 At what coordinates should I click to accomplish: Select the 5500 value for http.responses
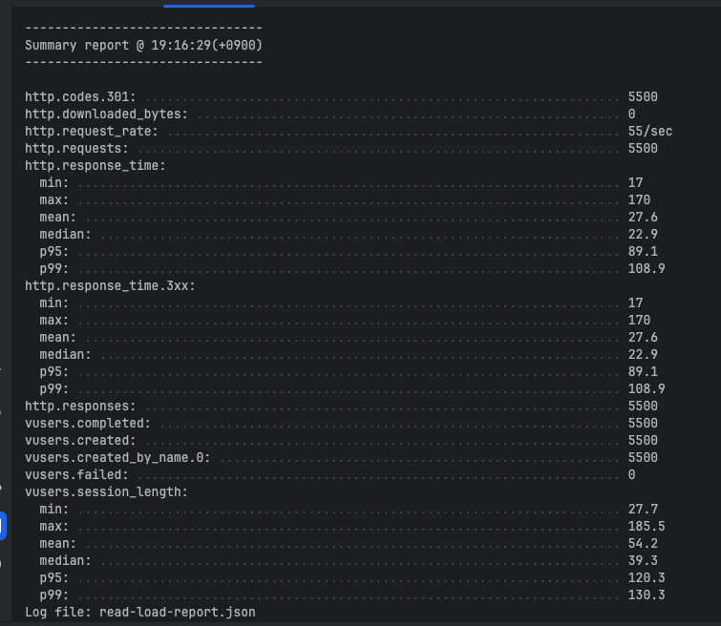[643, 406]
